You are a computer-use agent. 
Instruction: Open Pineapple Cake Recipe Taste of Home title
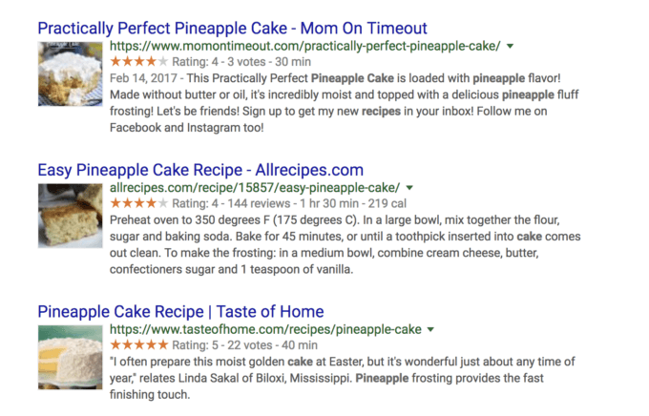[x=181, y=312]
